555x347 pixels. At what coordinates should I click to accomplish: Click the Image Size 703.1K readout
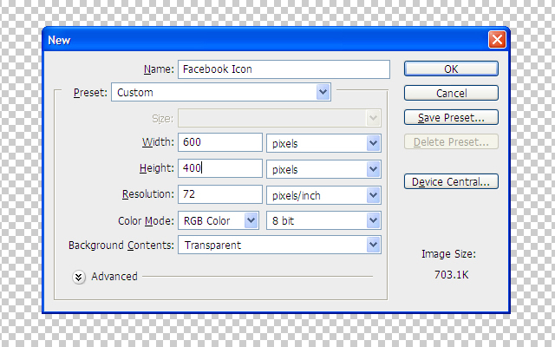(448, 273)
